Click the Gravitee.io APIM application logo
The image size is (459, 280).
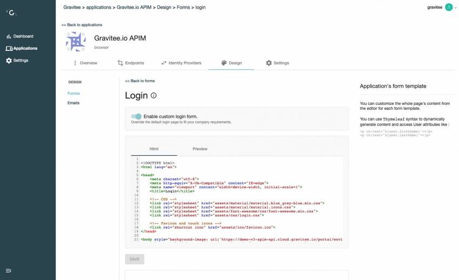click(76, 42)
